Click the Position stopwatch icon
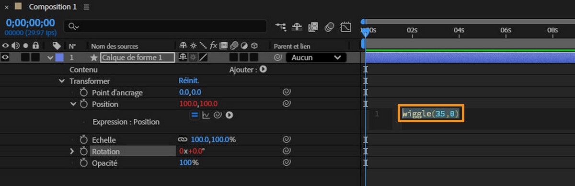The image size is (575, 186). point(84,104)
